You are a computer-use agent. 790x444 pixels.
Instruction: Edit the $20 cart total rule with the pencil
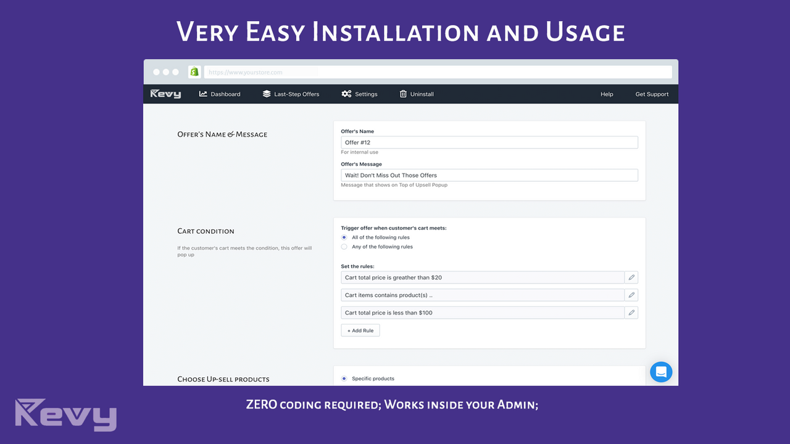click(631, 277)
